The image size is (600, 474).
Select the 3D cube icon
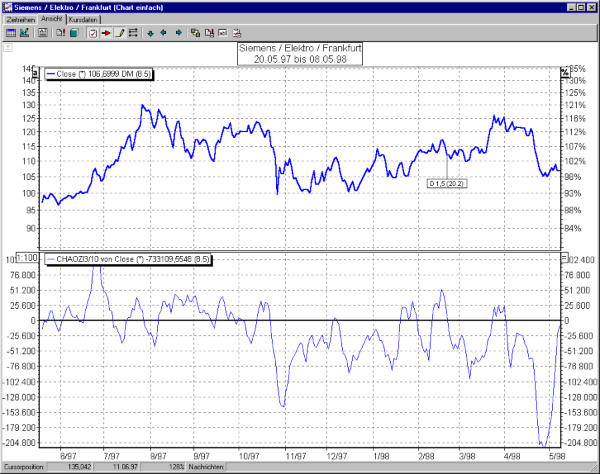pos(73,32)
